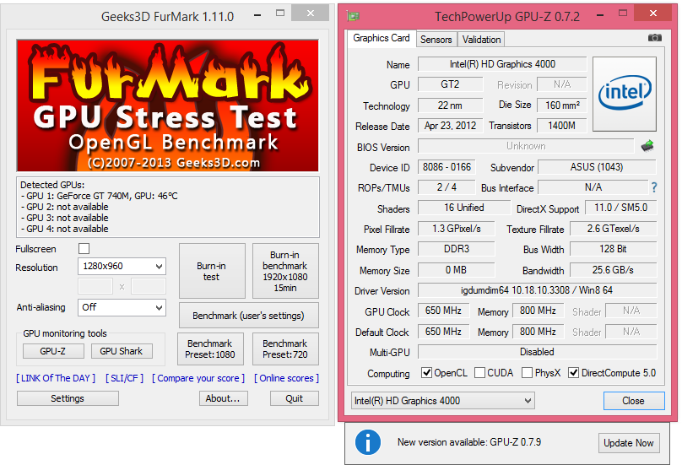
Task: Click the blue info icon in update notice
Action: tap(368, 442)
